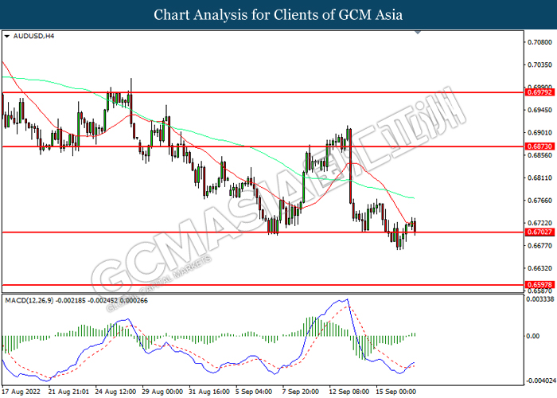The image size is (557, 398).
Task: Click the MACD 0.003338 scale value
Action: tap(540, 299)
